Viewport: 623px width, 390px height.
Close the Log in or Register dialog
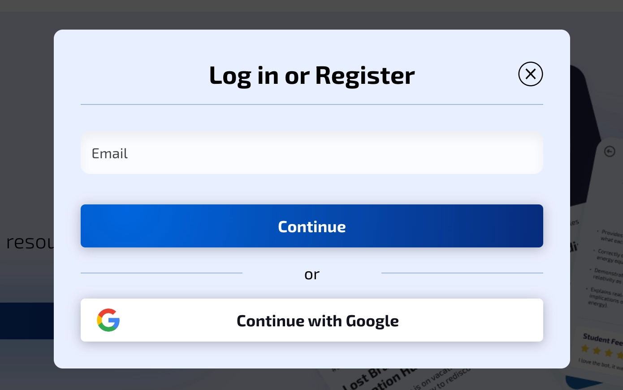click(x=531, y=74)
